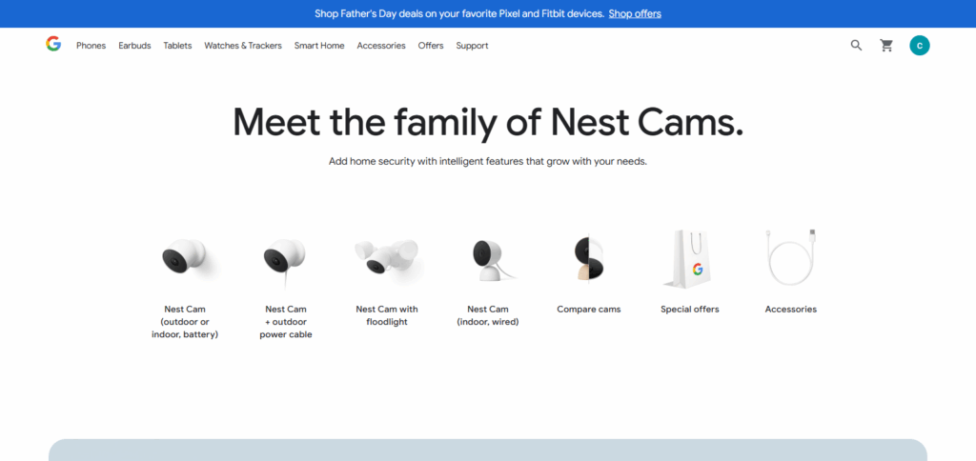Click the Special offers shopping bag image

click(x=689, y=259)
